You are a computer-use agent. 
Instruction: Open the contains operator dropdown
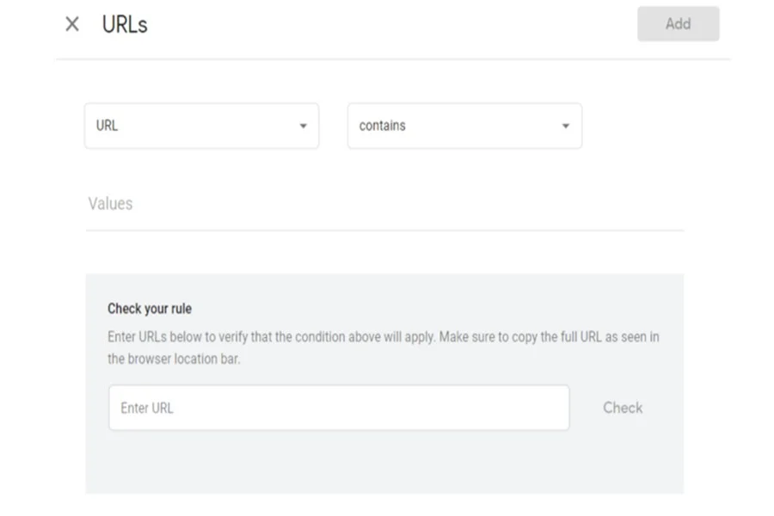tap(464, 126)
